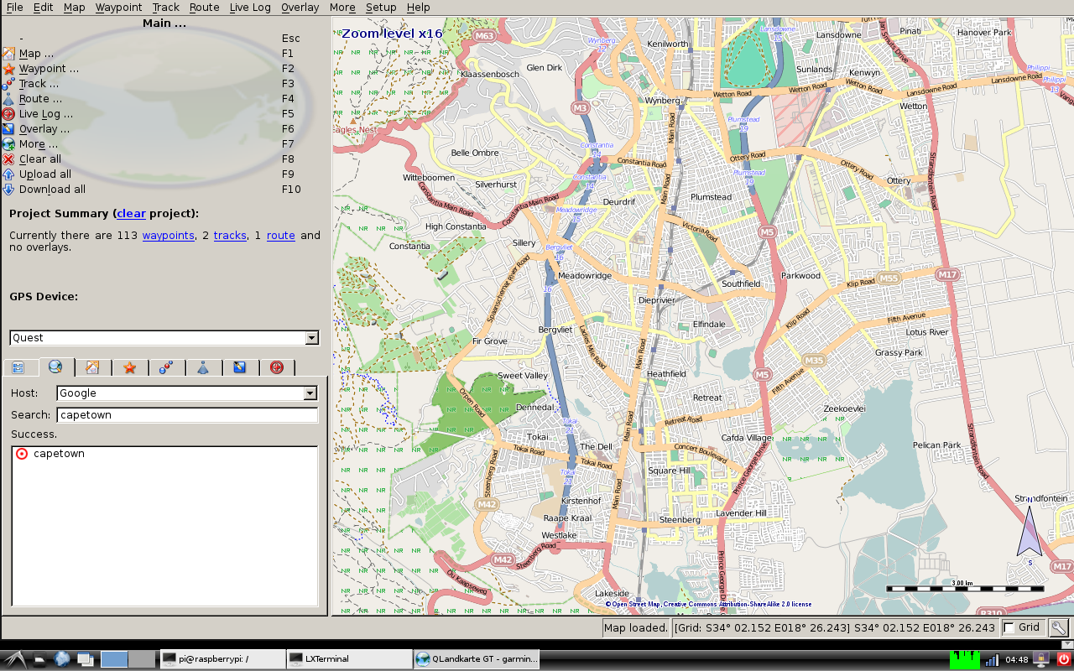Open the File menu
Screen dimensions: 1074x671
[x=14, y=8]
